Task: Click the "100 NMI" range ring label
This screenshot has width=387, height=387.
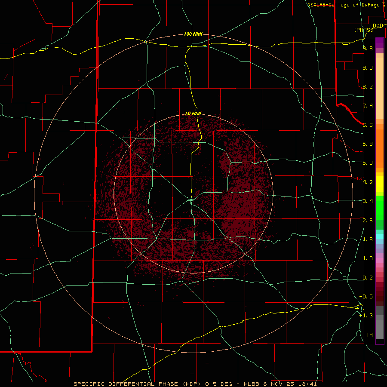Action: pyautogui.click(x=193, y=34)
